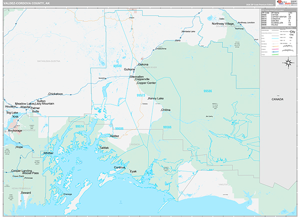300x217 pixels.
Task: Click the Sutton town label
Action: coord(41,101)
